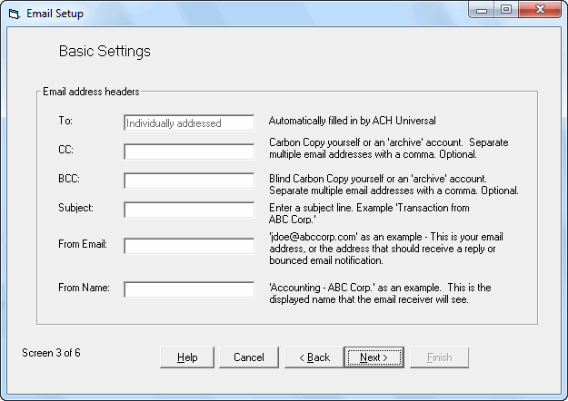Focus the BCC email address field
Image resolution: width=568 pixels, height=401 pixels.
point(189,181)
